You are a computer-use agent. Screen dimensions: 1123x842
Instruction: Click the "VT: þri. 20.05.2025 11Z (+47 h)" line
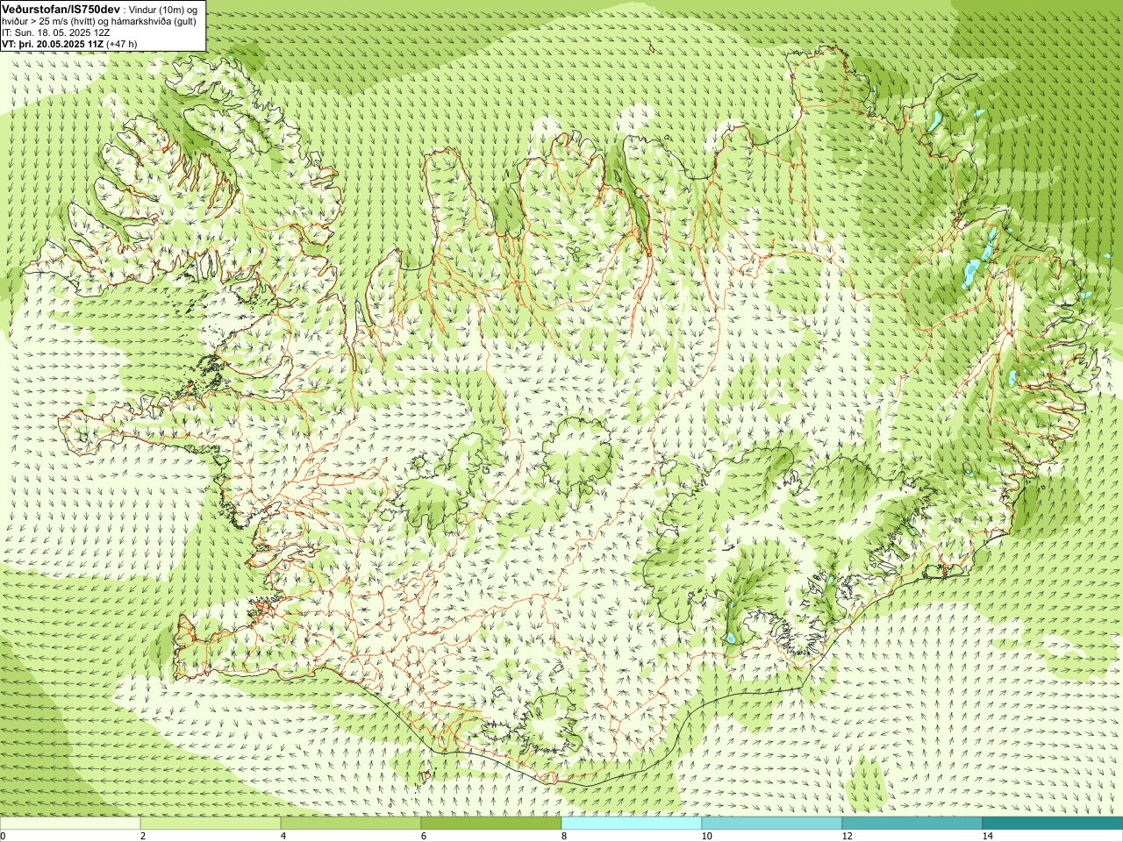click(69, 43)
